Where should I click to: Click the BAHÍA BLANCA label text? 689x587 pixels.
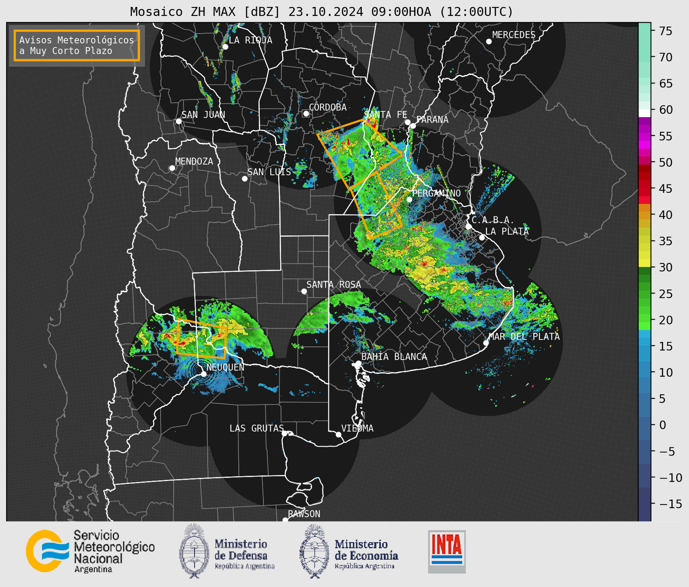click(x=394, y=357)
